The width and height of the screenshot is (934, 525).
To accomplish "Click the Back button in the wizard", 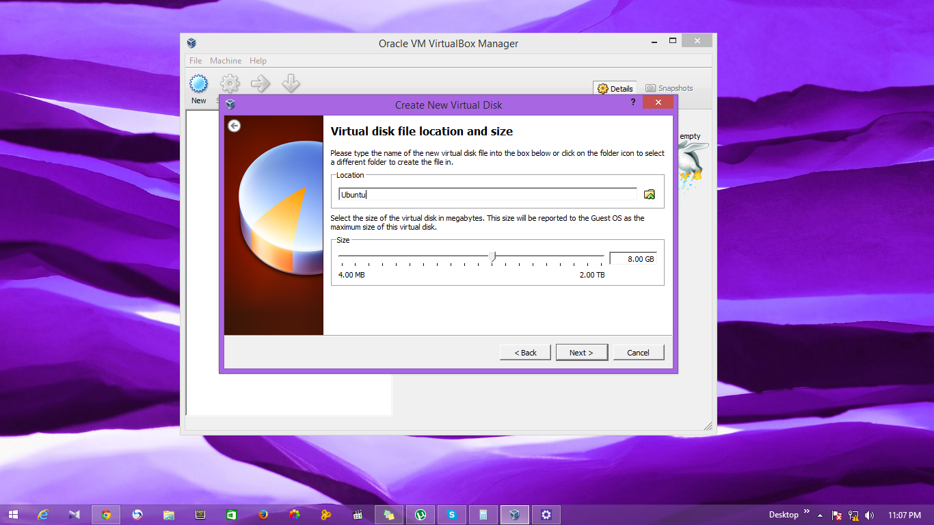I will pyautogui.click(x=526, y=353).
